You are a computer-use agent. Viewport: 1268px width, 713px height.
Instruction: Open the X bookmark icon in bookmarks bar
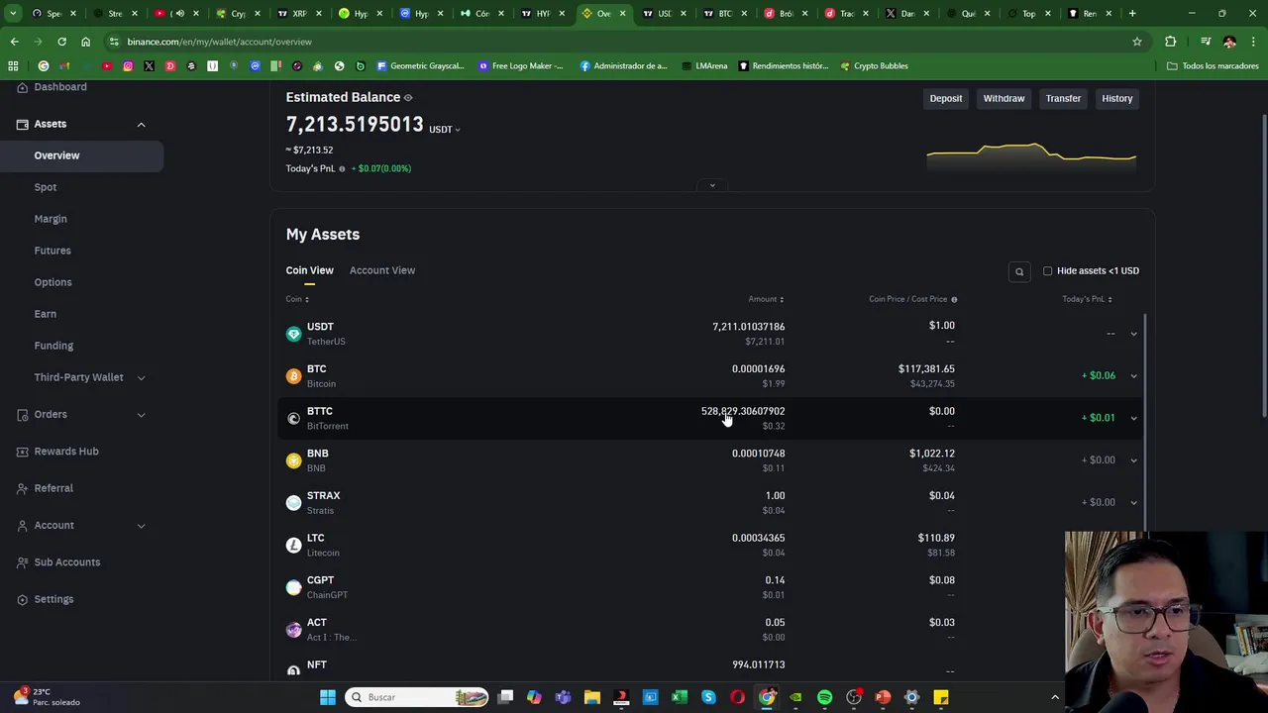coord(149,66)
